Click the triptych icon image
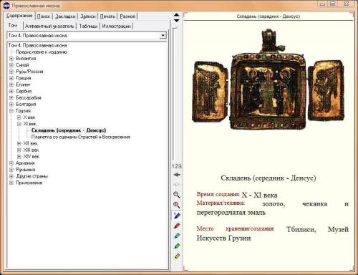The image size is (358, 275). [268, 80]
